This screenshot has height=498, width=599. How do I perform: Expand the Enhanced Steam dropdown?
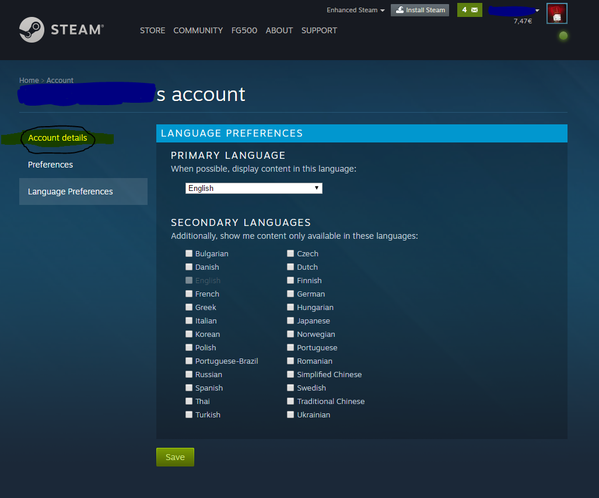(356, 10)
